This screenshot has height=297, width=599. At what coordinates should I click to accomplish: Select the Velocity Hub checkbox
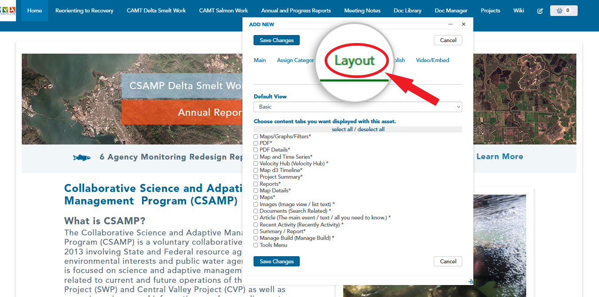pos(256,164)
